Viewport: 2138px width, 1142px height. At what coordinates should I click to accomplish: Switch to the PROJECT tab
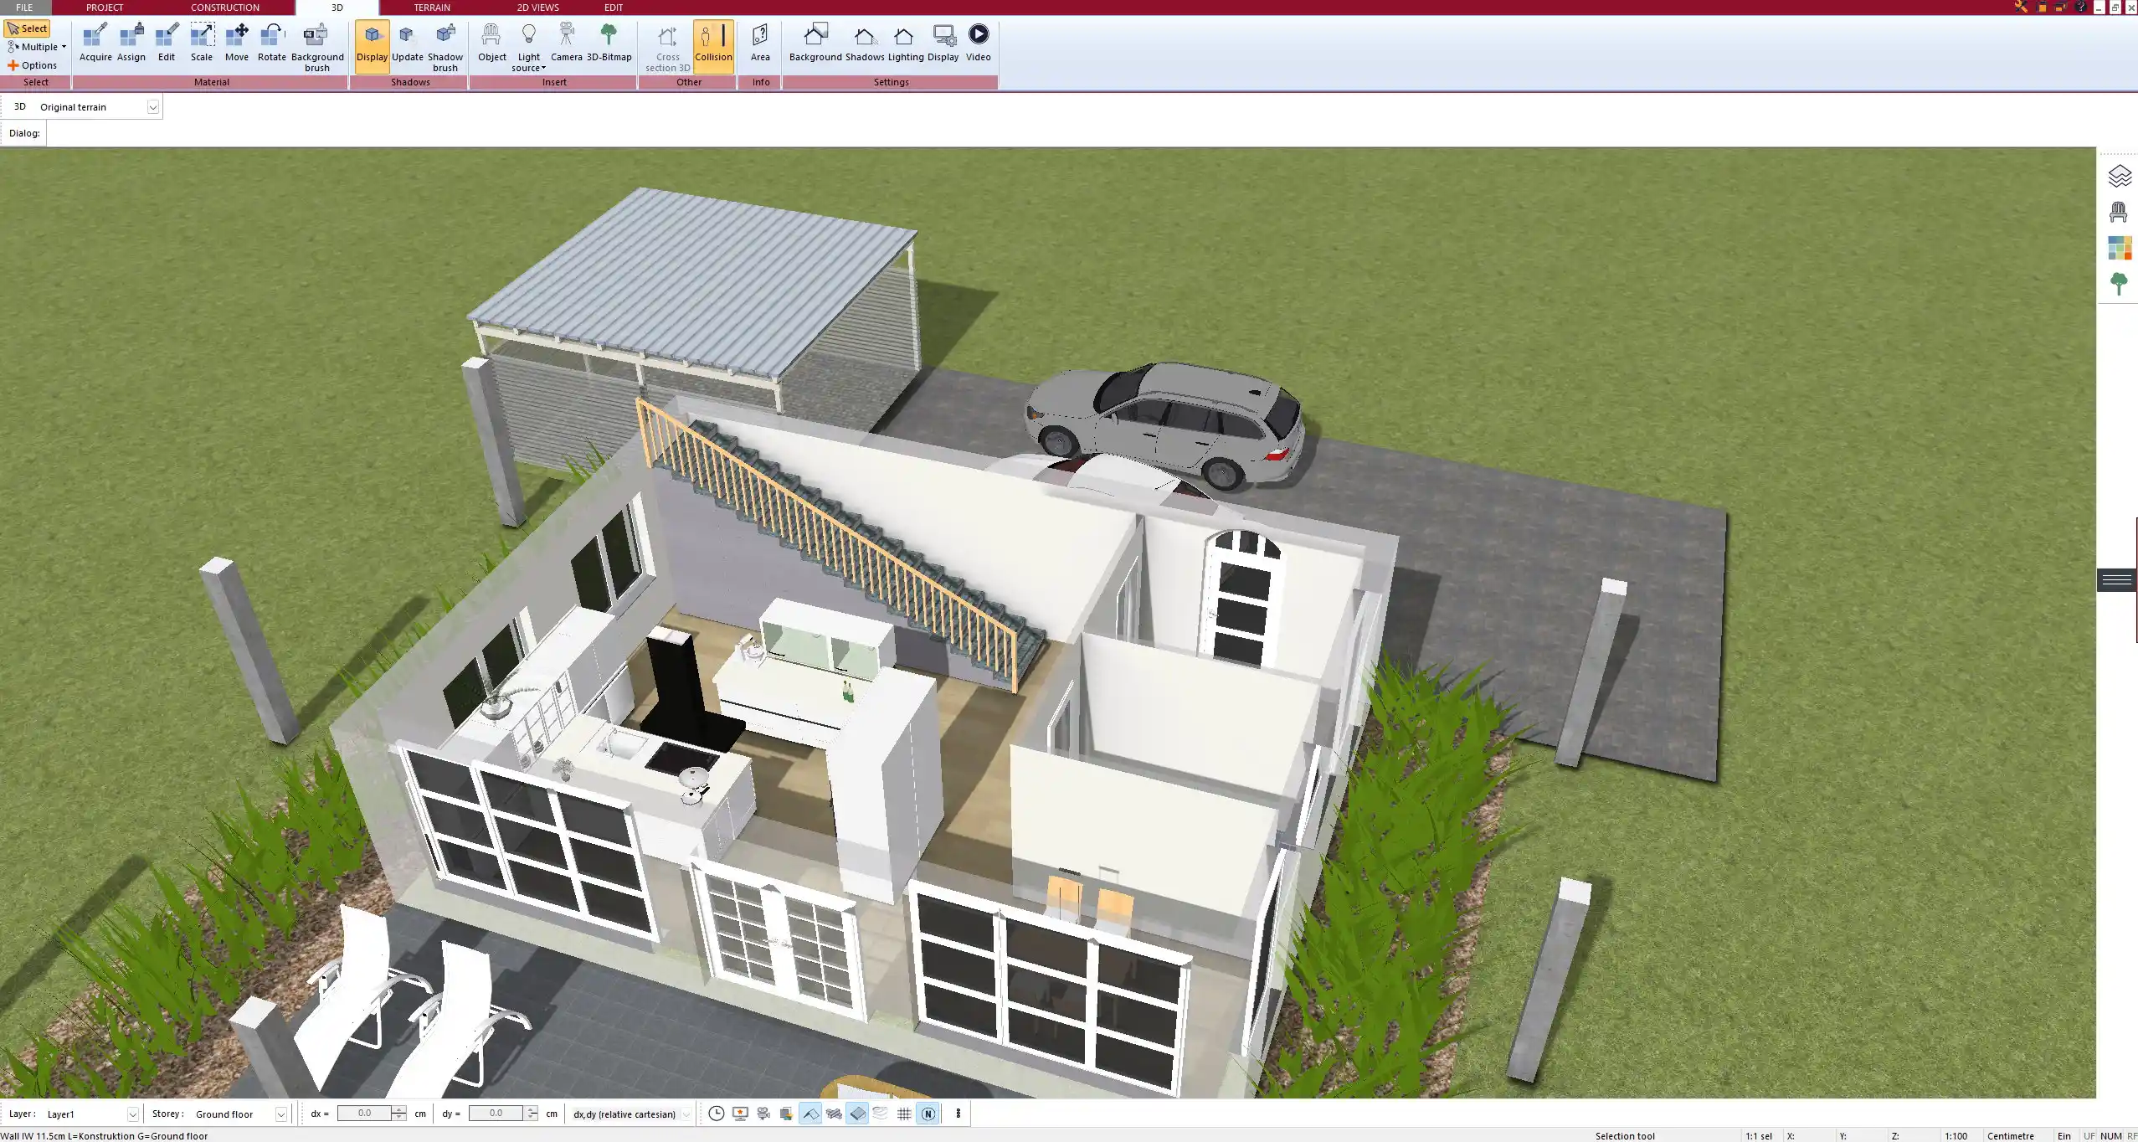tap(105, 8)
